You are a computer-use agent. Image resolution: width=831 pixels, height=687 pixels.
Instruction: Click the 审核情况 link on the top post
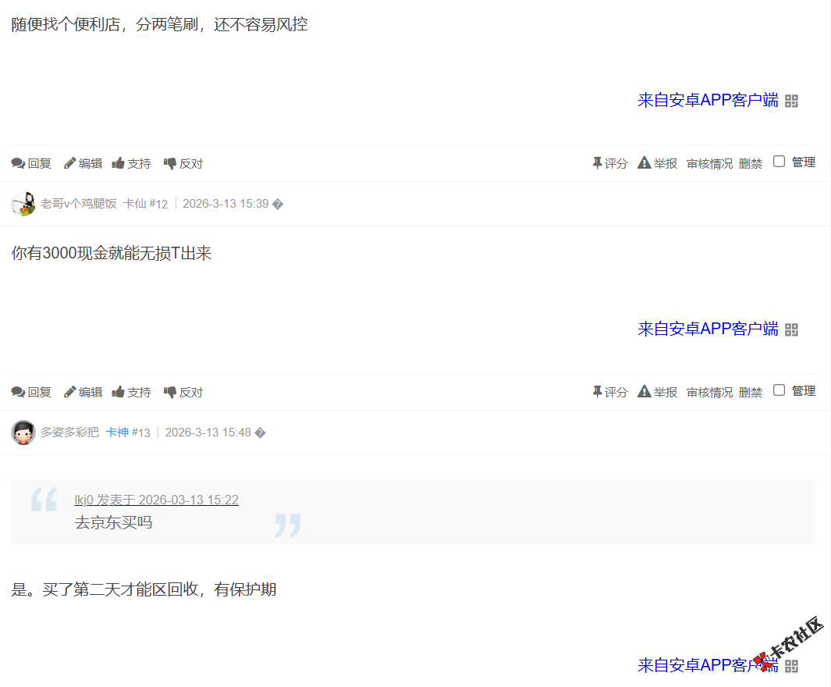(x=708, y=162)
